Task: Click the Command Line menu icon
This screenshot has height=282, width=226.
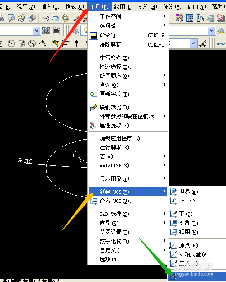Action: (x=94, y=35)
